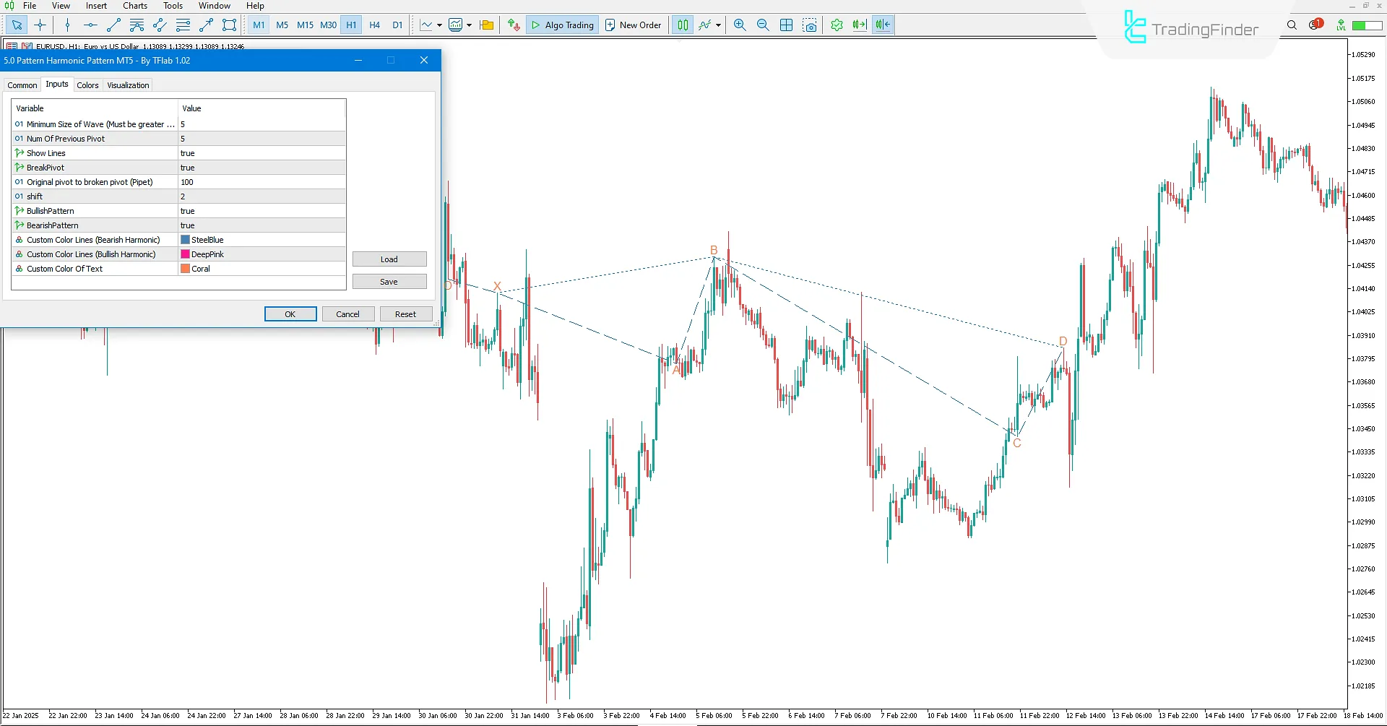Image resolution: width=1387 pixels, height=726 pixels.
Task: Change BullishPattern setting from true
Action: [262, 210]
